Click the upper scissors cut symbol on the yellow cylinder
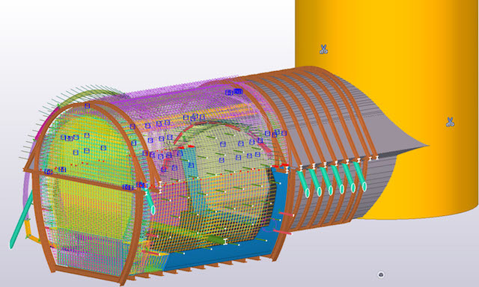Screen dimensions: 479x287 point(323,49)
